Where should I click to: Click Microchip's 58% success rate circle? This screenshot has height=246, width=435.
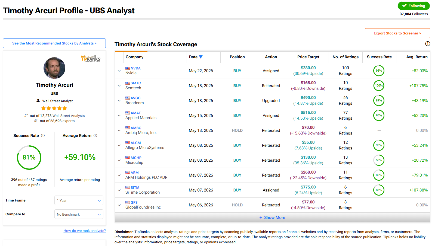pyautogui.click(x=379, y=160)
